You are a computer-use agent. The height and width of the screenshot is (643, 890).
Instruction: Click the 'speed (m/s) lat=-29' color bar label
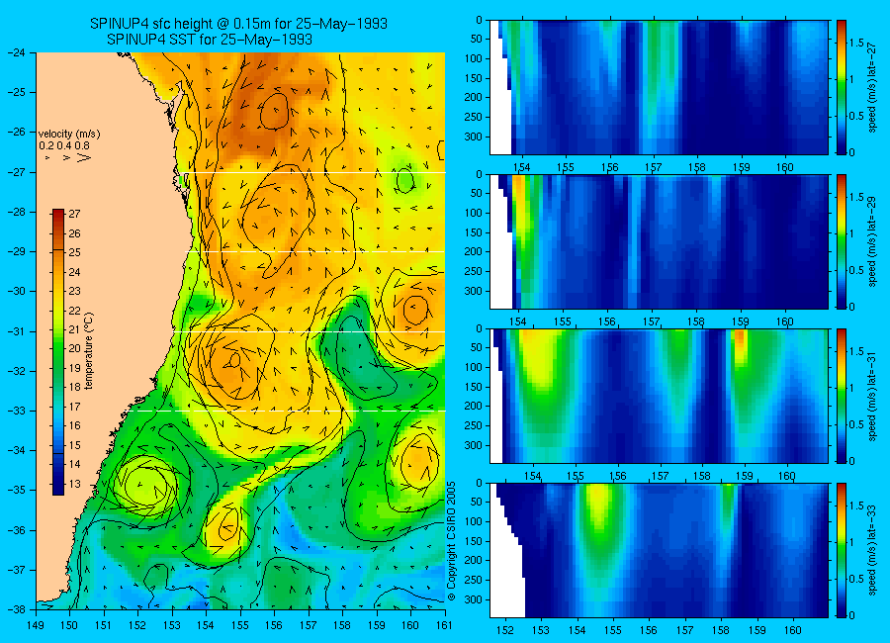pyautogui.click(x=872, y=241)
